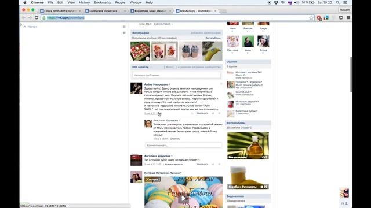The width and height of the screenshot is (371, 208).
Task: Open member Анна's avatar on green background
Action: point(248,42)
